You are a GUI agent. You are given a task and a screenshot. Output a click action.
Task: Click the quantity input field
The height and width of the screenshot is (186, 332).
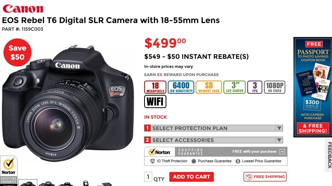coord(148,177)
